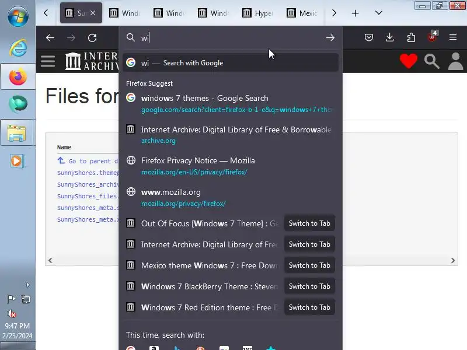The height and width of the screenshot is (350, 467).
Task: Switch to the first Wind tab
Action: 125,13
